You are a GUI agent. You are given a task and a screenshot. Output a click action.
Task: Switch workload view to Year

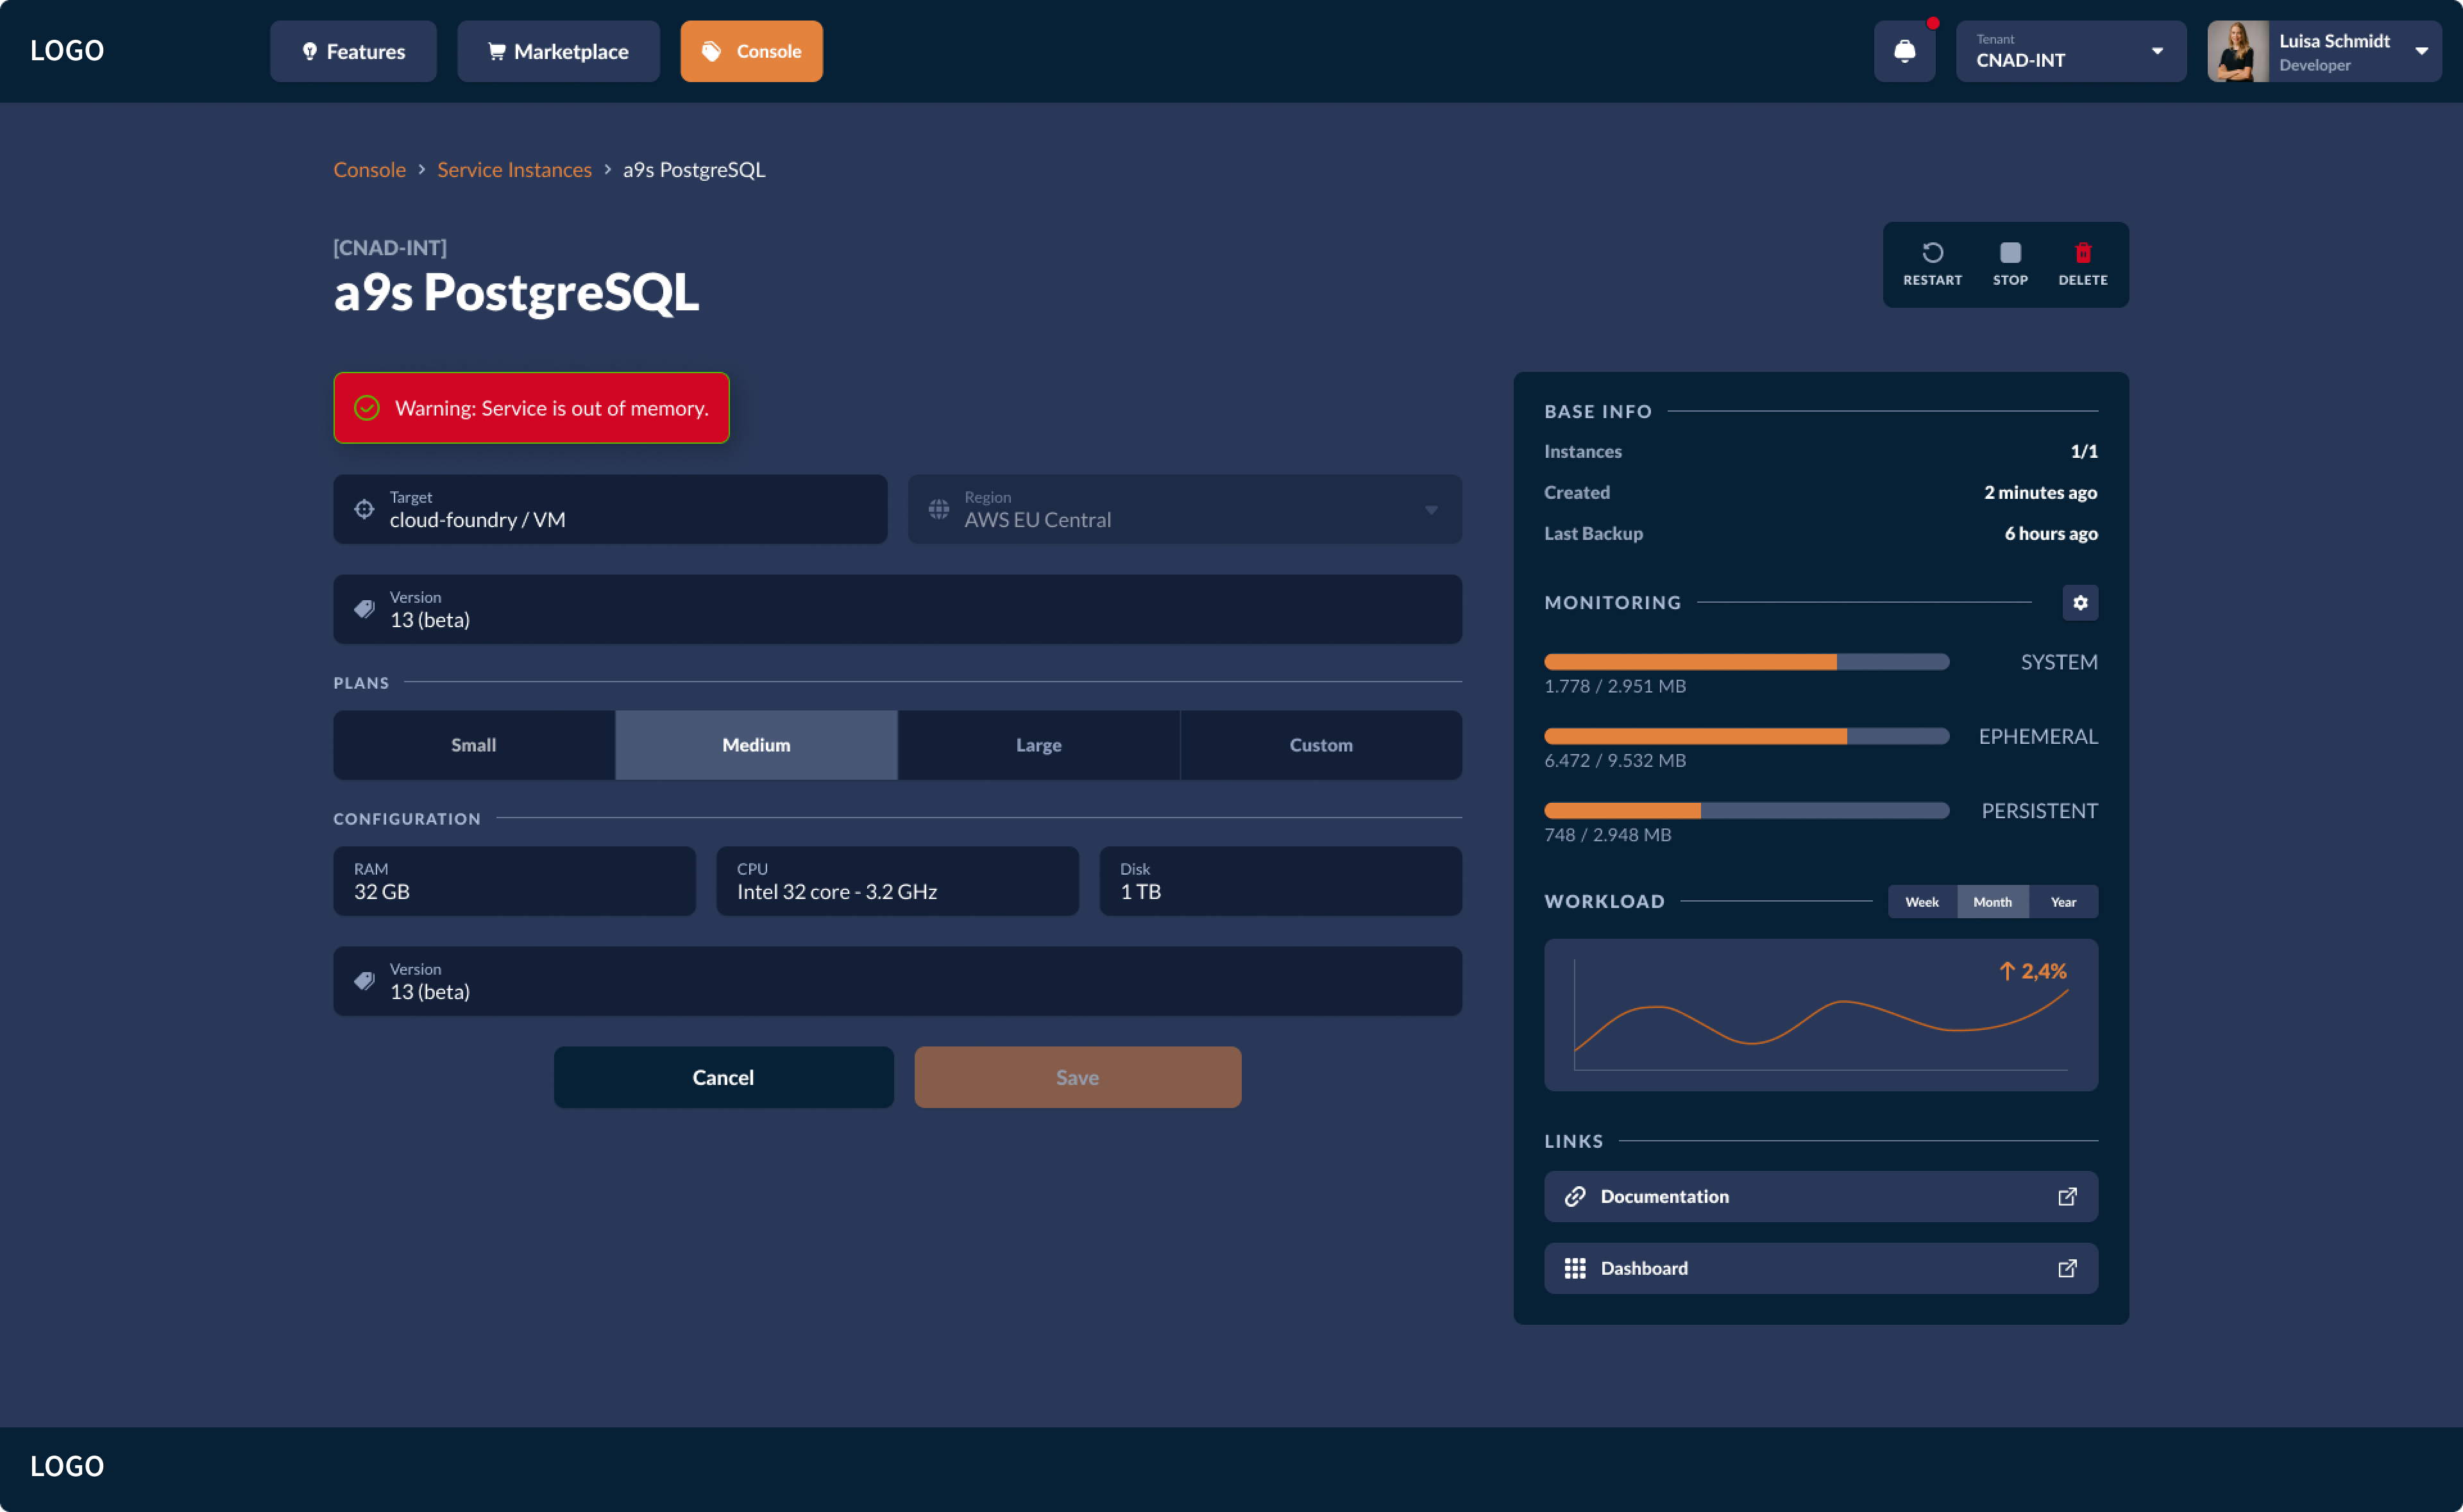(2063, 902)
